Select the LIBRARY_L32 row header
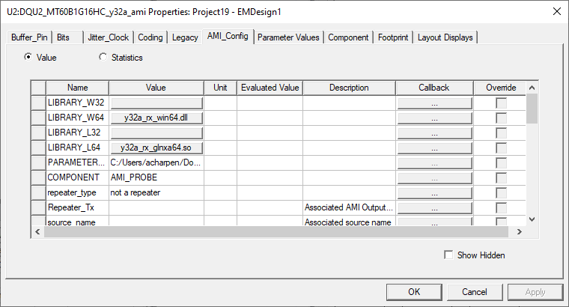This screenshot has height=307, width=569. (x=38, y=133)
